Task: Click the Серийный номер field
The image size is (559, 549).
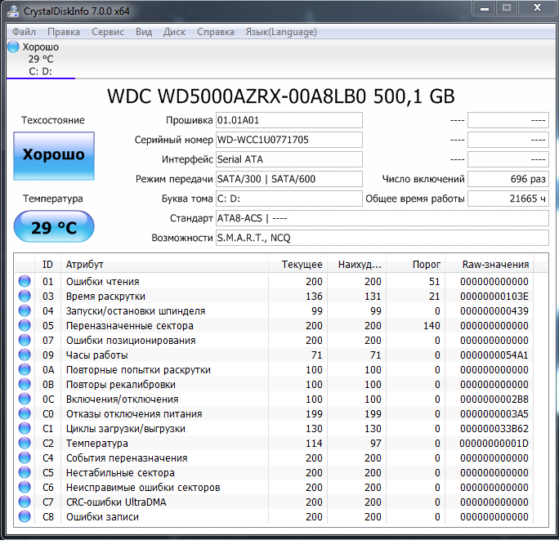Action: 288,140
